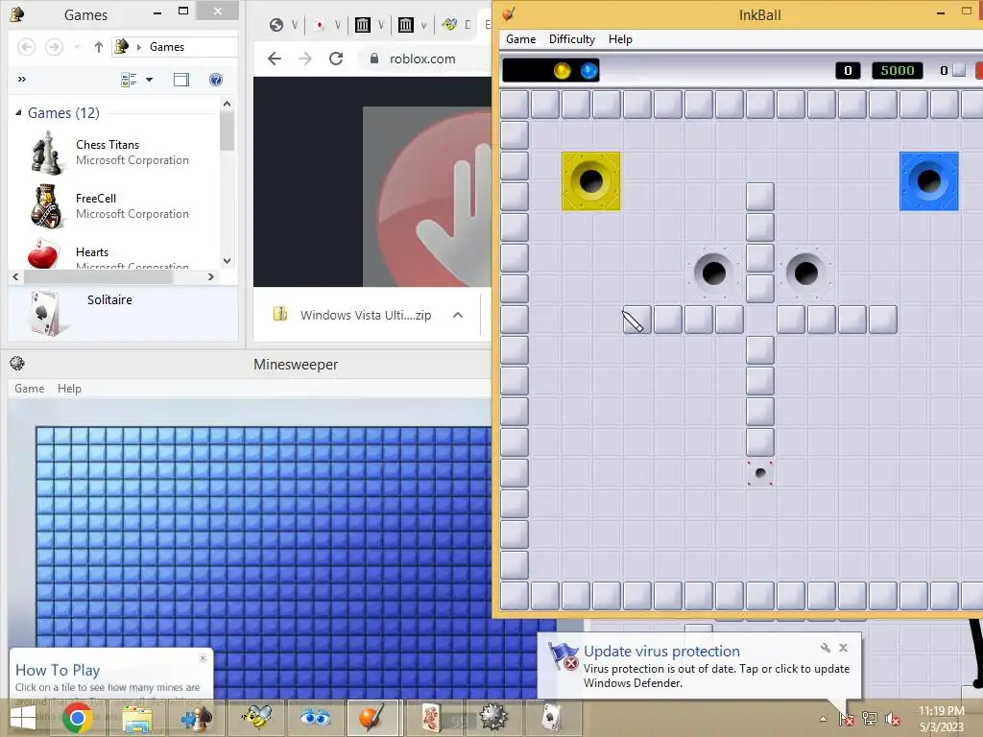
Task: Open InkBall Help menu
Action: [620, 38]
